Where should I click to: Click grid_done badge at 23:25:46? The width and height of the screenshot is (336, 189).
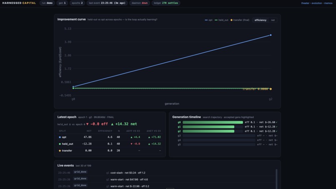pos(80,172)
